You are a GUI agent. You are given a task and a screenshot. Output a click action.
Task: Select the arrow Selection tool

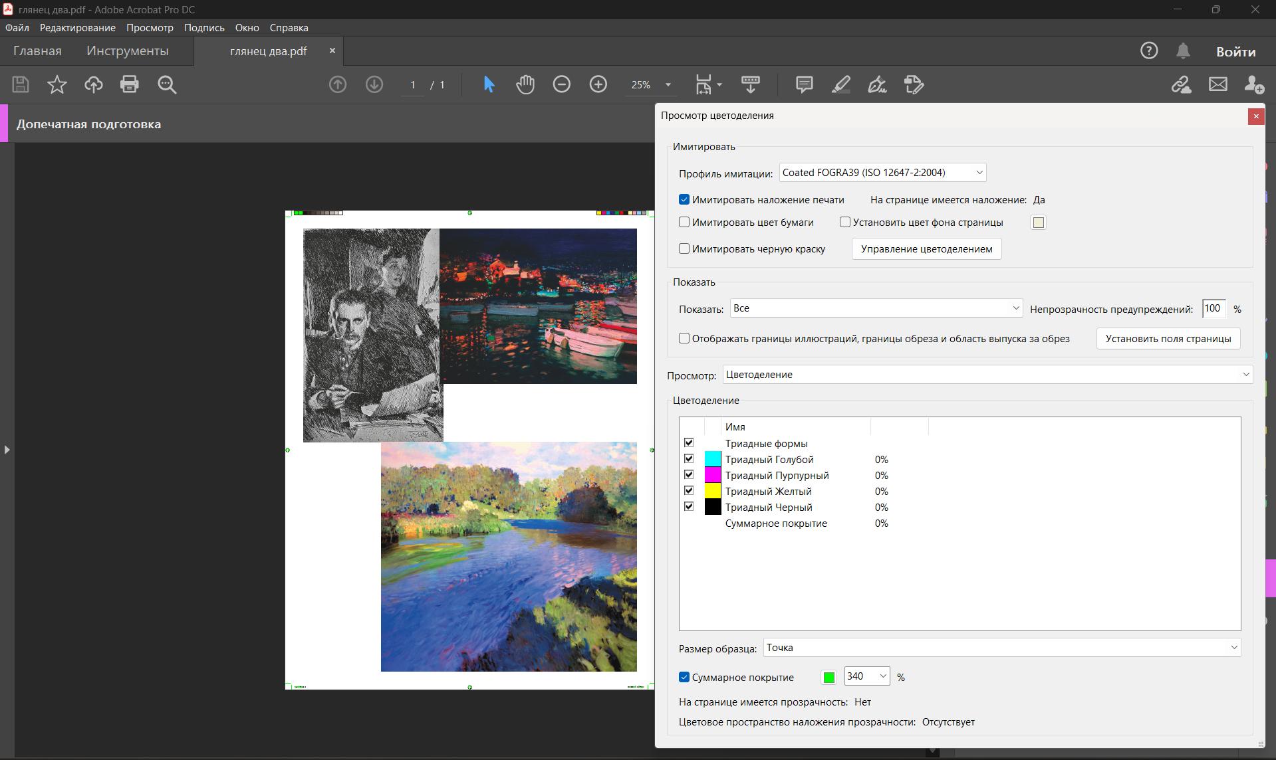[489, 84]
